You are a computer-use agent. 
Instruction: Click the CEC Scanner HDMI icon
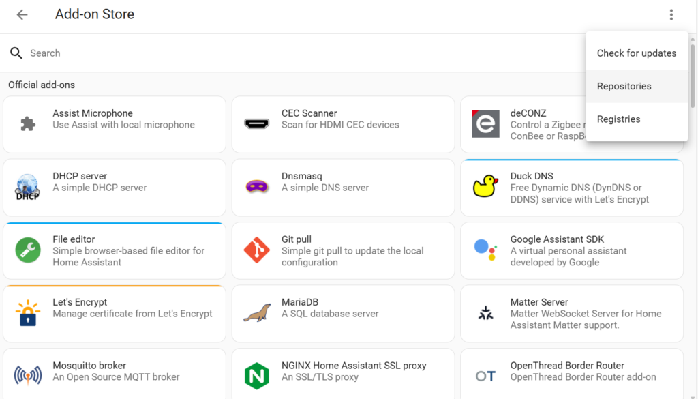(257, 124)
